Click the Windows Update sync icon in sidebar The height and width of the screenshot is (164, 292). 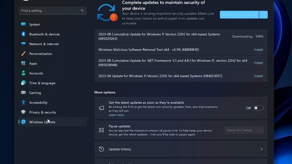(x=23, y=122)
